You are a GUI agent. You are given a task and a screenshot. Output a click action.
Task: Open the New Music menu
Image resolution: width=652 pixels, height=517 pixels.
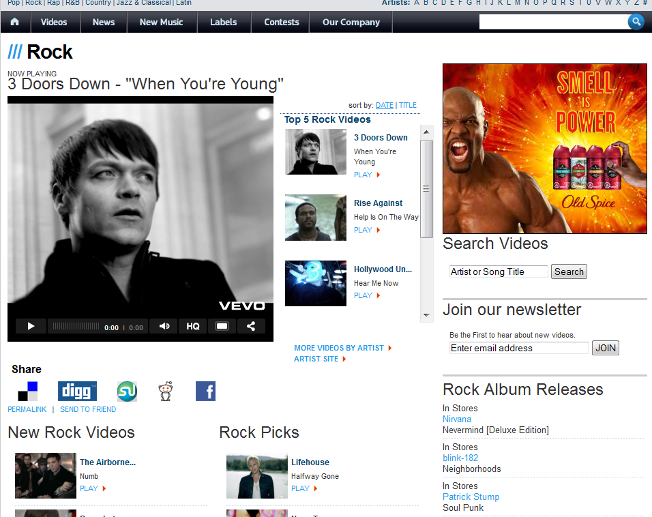click(162, 22)
